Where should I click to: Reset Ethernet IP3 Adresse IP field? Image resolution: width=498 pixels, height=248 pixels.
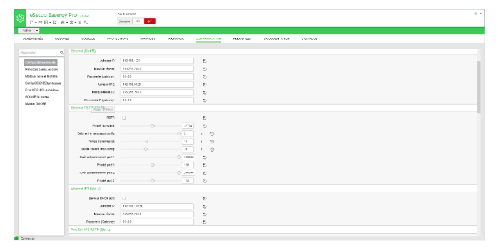click(205, 206)
